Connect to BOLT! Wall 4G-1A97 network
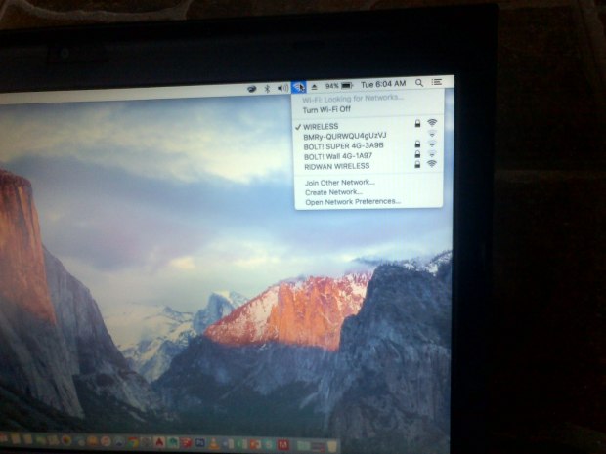The height and width of the screenshot is (454, 606). click(338, 156)
